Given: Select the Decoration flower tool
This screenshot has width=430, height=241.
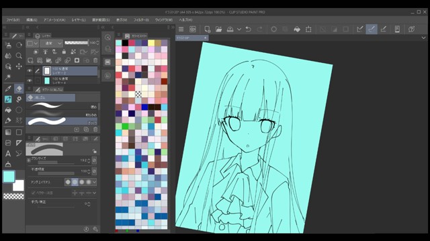Looking at the screenshot, I should (19, 99).
